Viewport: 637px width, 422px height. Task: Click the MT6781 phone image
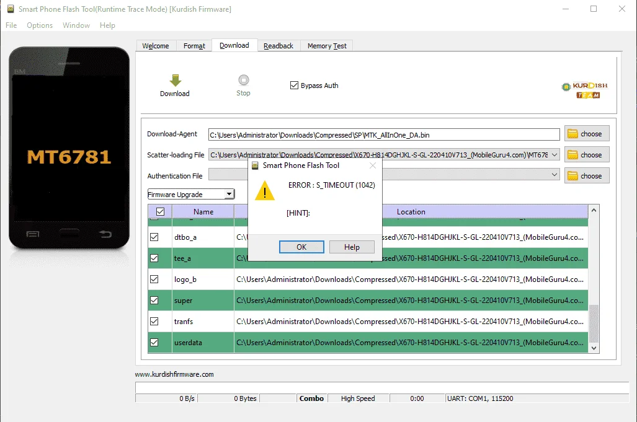pos(69,147)
